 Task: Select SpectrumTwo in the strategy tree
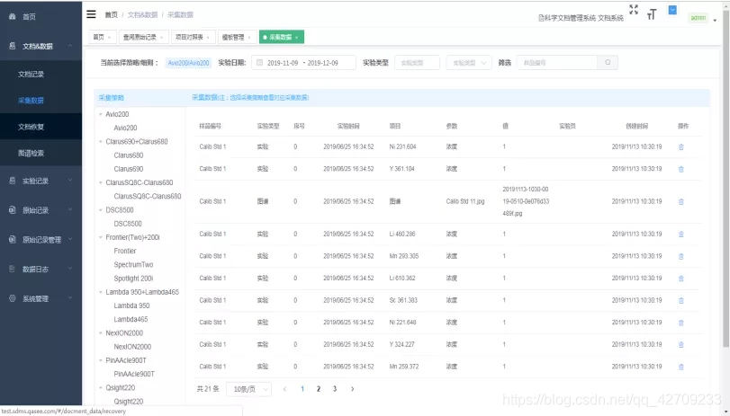pyautogui.click(x=133, y=264)
